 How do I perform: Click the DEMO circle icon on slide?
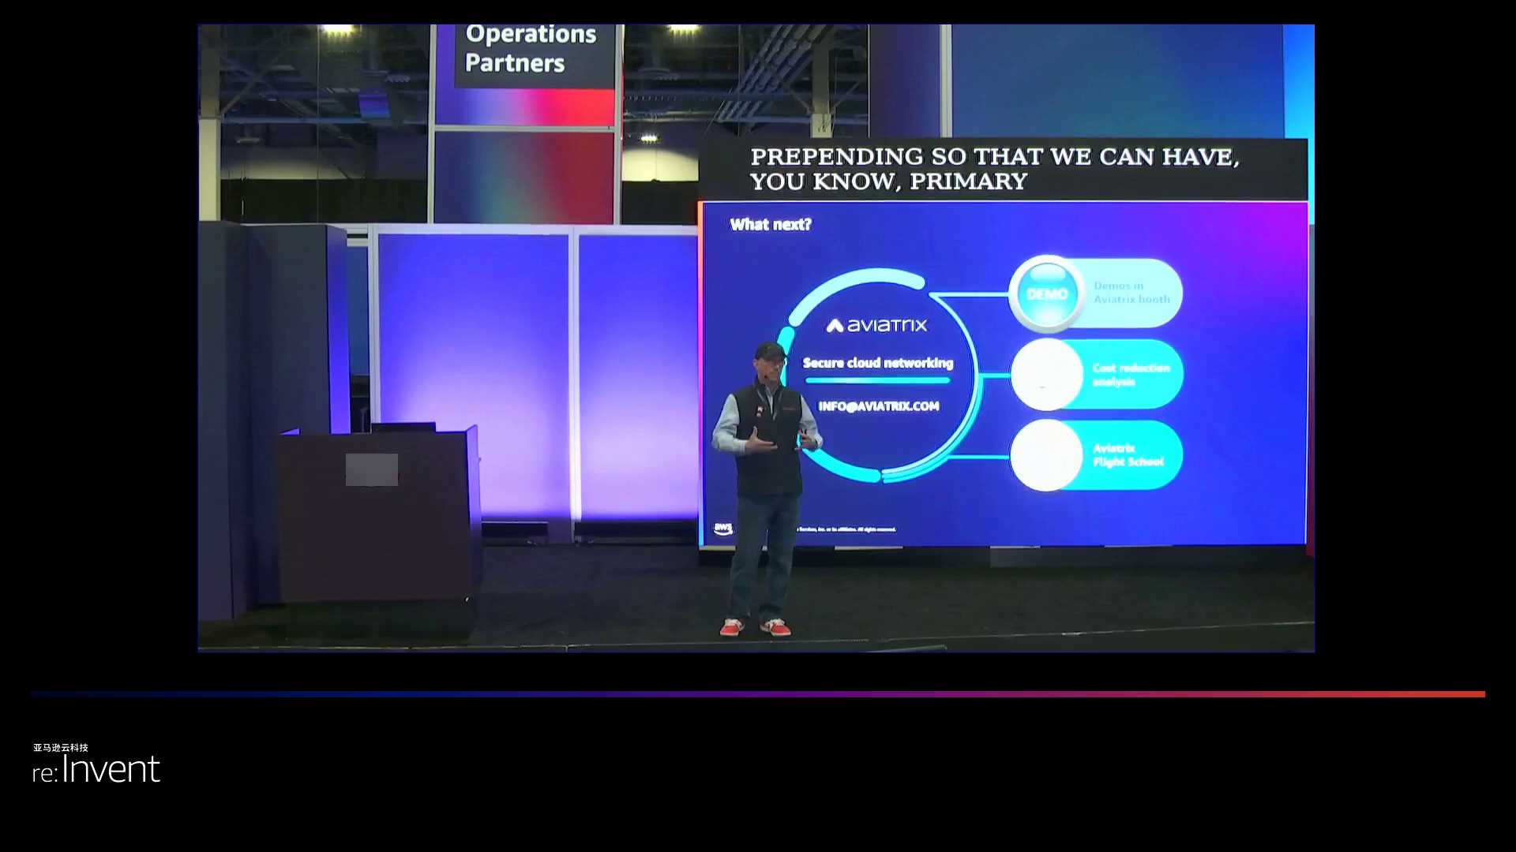click(x=1047, y=293)
